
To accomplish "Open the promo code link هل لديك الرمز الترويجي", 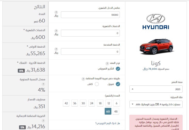I will tap(108, 123).
